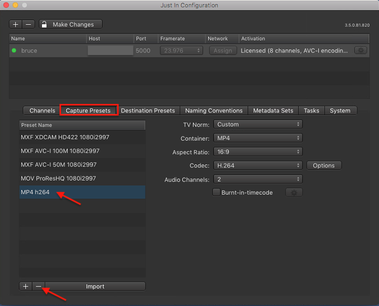This screenshot has width=379, height=306.
Task: Close the Just In Configuration window
Action: (x=6, y=5)
